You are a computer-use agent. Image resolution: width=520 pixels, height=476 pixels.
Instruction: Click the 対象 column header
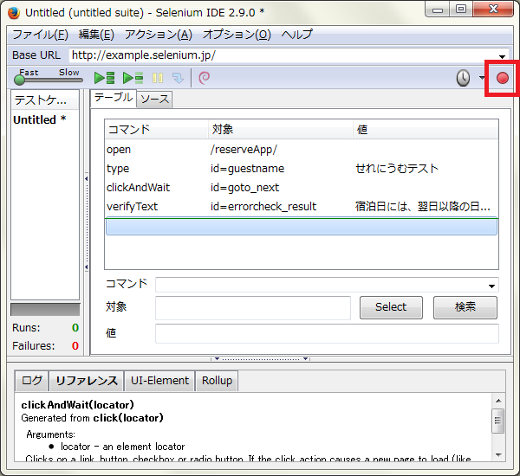click(x=281, y=130)
